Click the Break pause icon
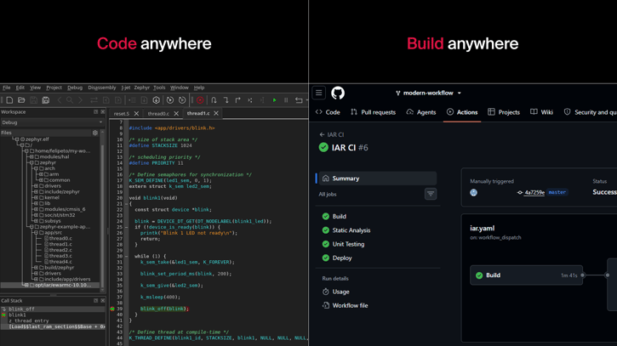Image resolution: width=617 pixels, height=346 pixels. [286, 100]
